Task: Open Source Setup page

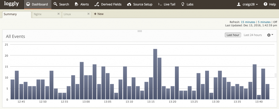Action: point(140,4)
